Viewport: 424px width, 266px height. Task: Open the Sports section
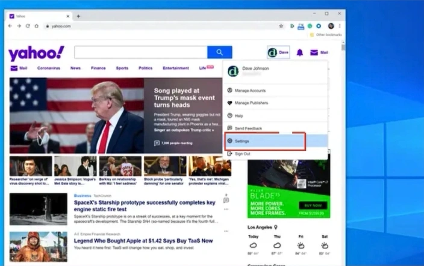pos(122,68)
